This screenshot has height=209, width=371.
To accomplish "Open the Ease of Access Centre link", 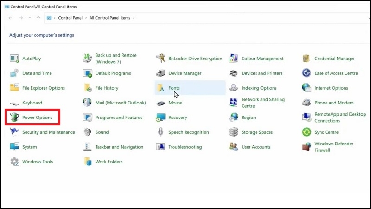I will pos(336,73).
